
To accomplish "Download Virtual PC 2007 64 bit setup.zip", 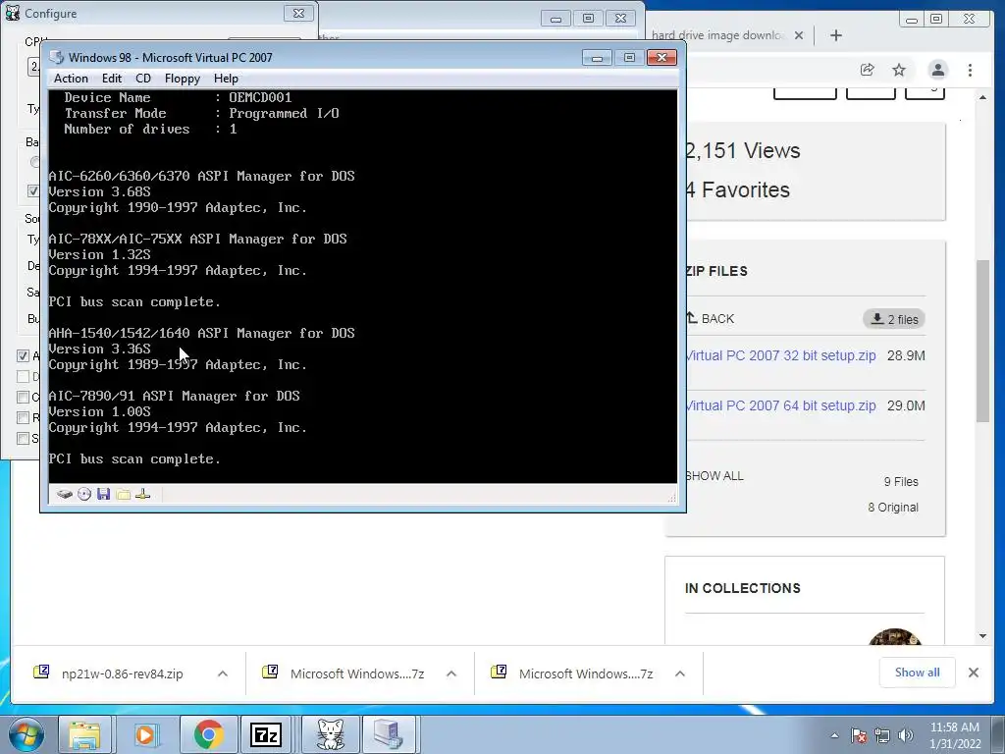I will (x=780, y=405).
